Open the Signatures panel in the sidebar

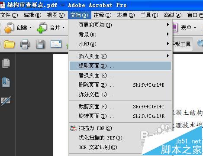(x=6, y=101)
